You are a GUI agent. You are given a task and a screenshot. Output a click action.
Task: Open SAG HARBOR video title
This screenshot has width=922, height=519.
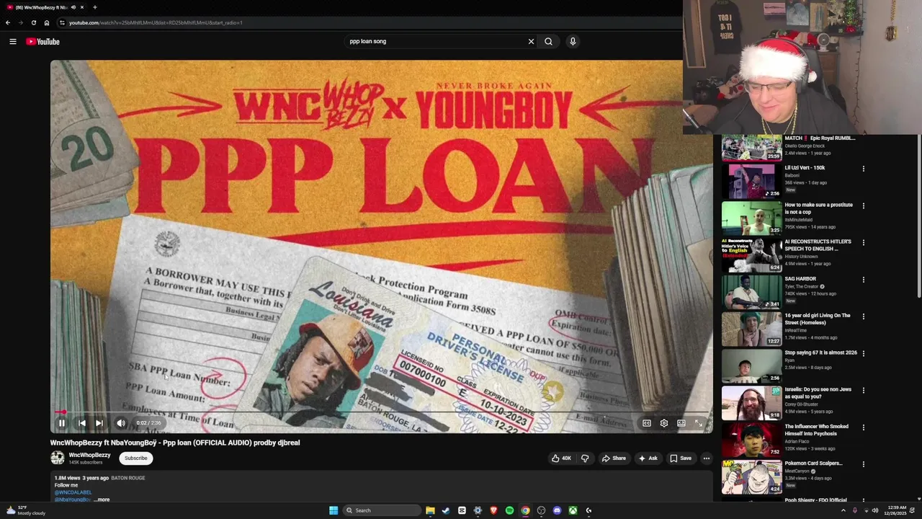[800, 279]
